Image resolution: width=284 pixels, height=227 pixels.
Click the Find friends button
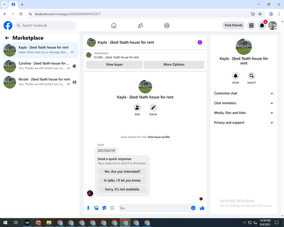point(233,26)
